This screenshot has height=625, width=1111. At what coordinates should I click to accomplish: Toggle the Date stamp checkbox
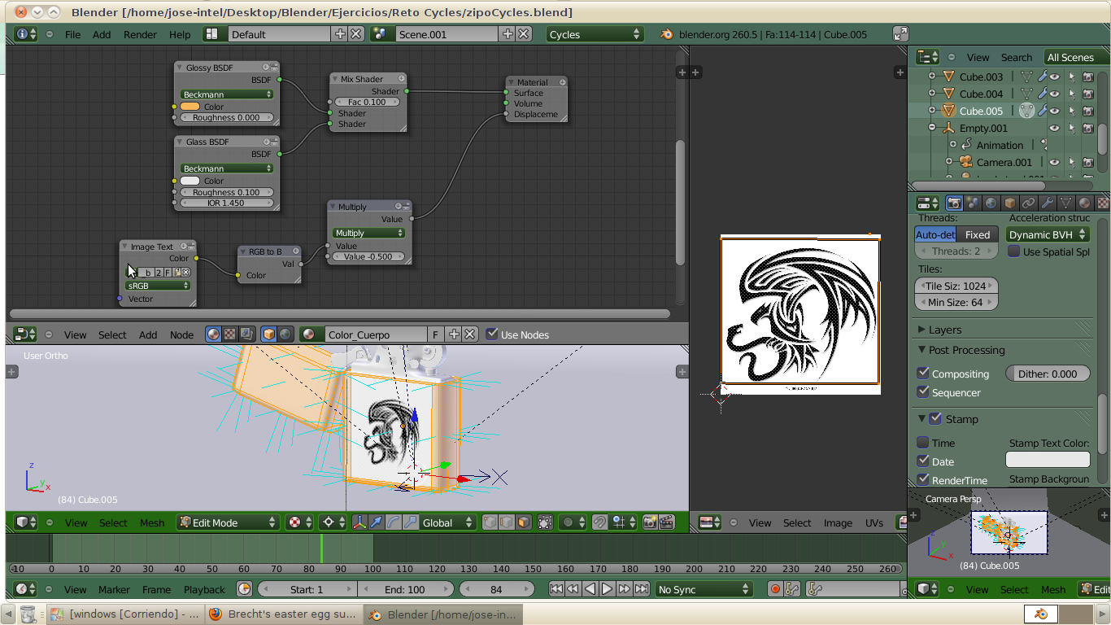pos(923,461)
